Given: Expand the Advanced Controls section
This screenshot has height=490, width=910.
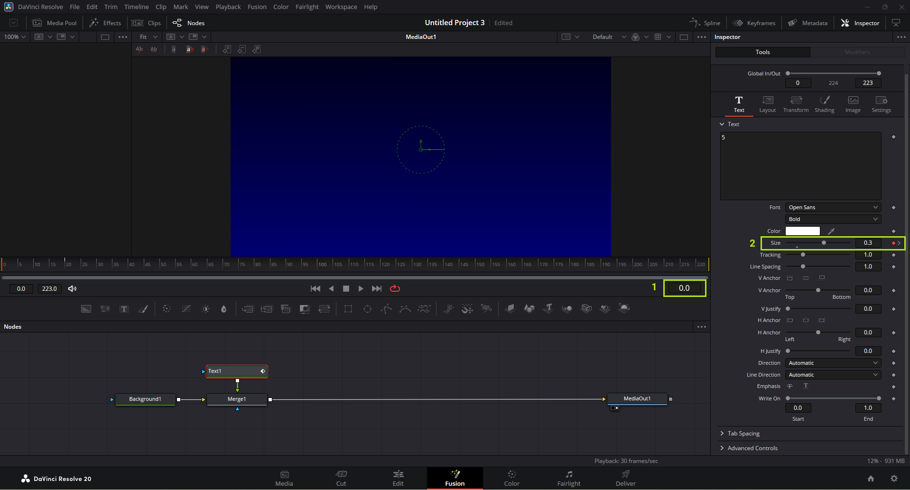Looking at the screenshot, I should point(752,448).
